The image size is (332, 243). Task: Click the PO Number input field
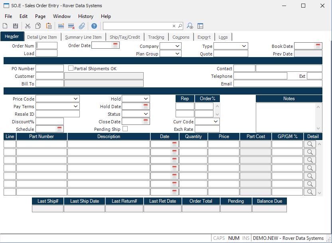coord(49,69)
